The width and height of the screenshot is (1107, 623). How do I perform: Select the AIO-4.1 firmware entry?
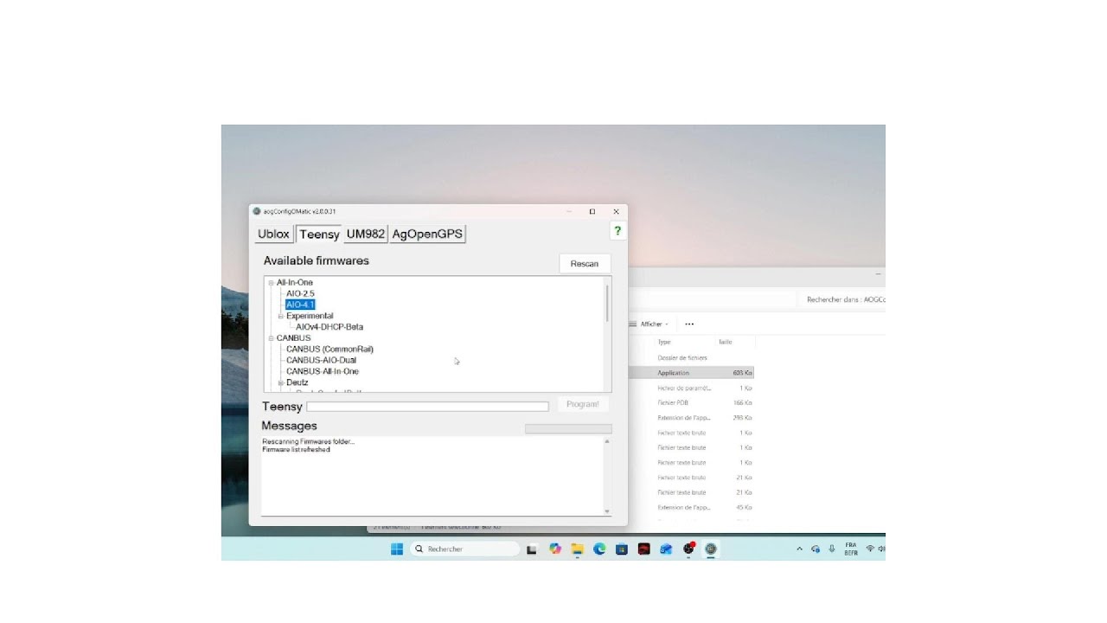[300, 305]
